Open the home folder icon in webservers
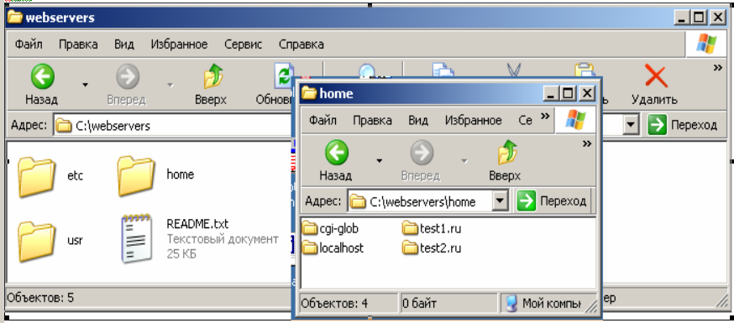Image resolution: width=734 pixels, height=323 pixels. click(136, 175)
